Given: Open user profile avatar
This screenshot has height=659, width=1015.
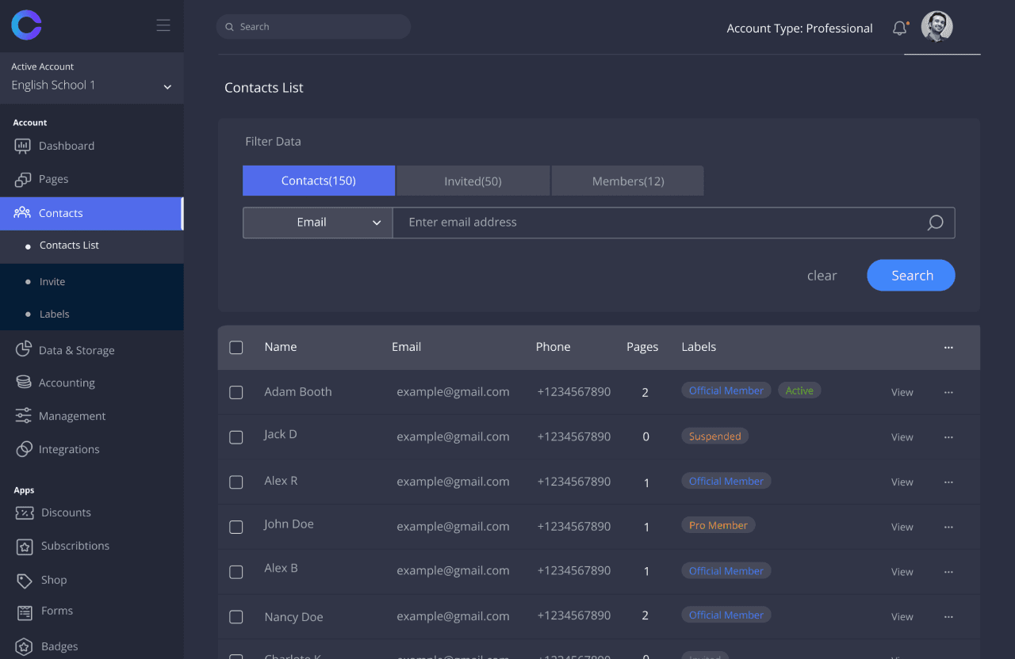Looking at the screenshot, I should [936, 27].
